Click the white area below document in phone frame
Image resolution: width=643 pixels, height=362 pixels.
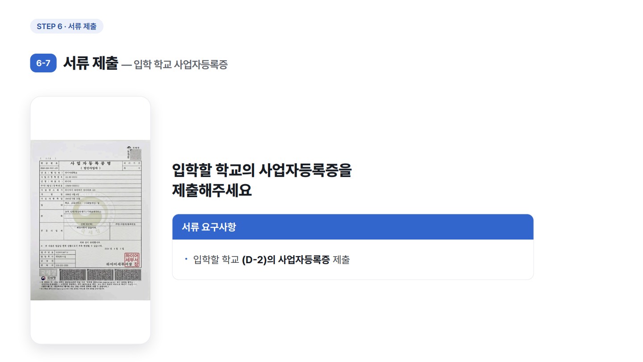(91, 322)
